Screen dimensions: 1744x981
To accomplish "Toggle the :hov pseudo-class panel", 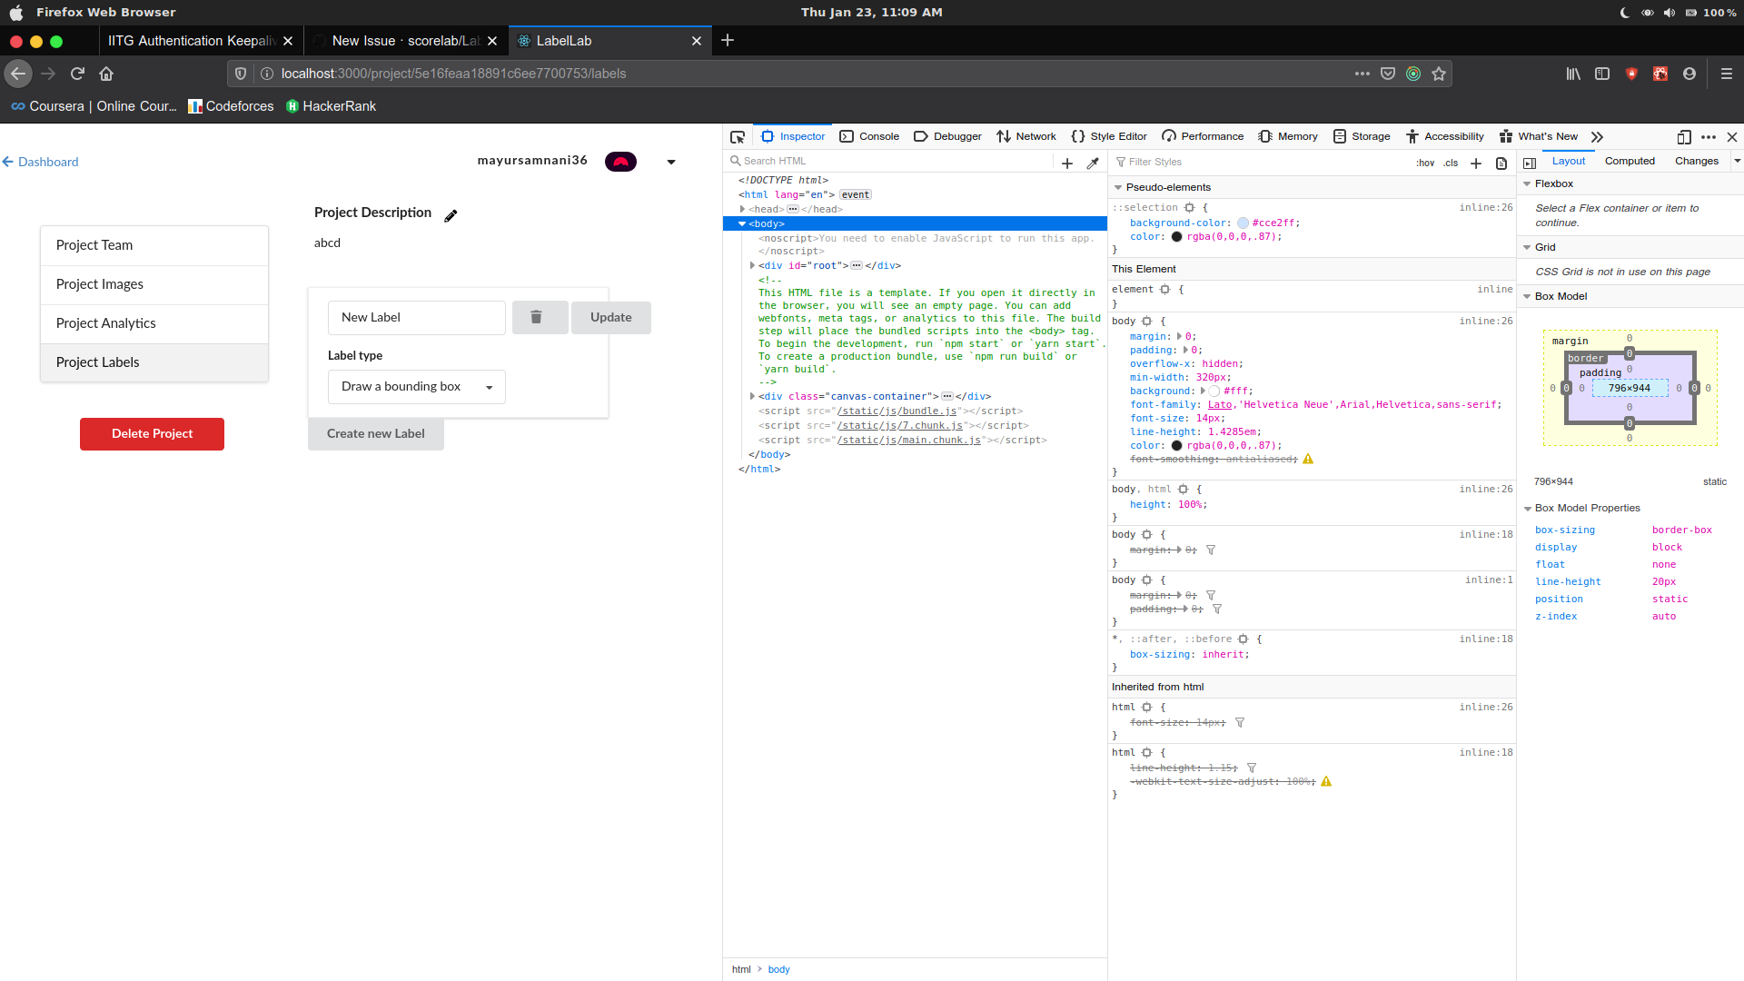I will click(1425, 163).
